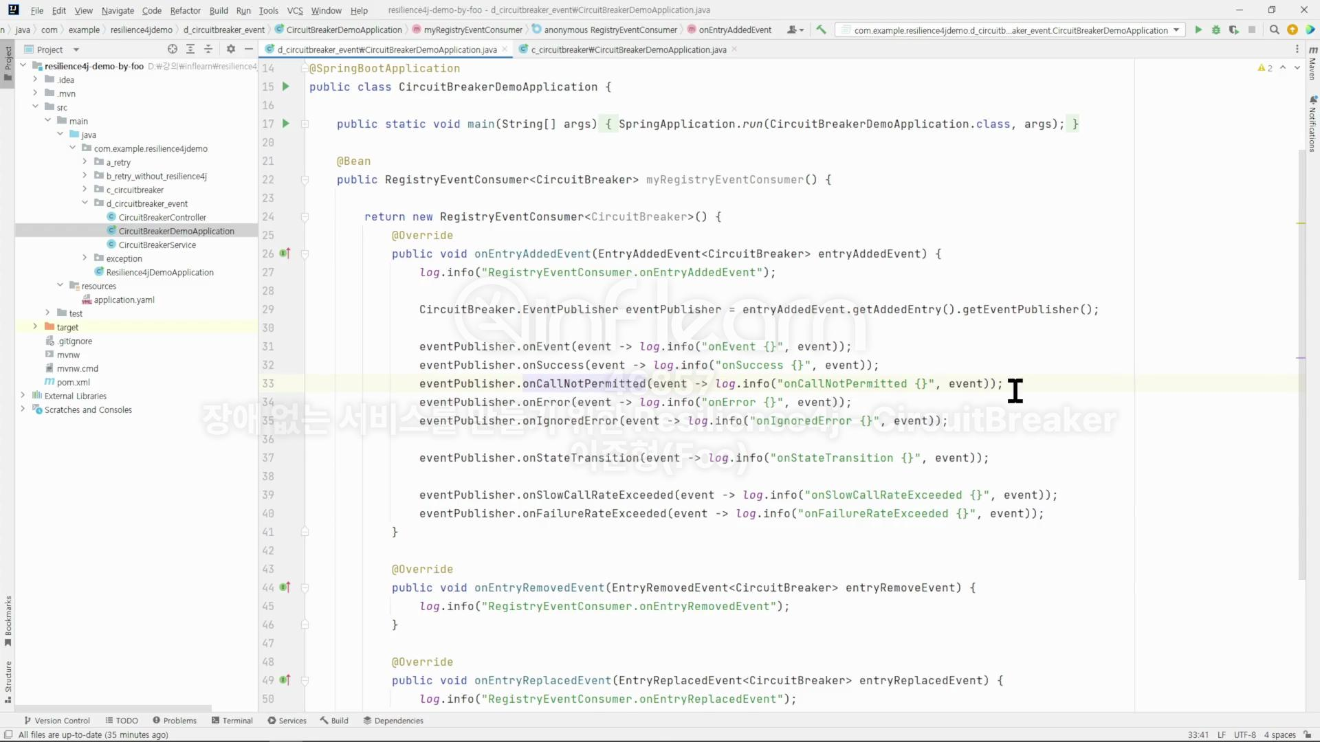Switch to c_circuitbreaker CircuitBreakerDemoApplication.java tab
The height and width of the screenshot is (742, 1320).
[x=628, y=49]
